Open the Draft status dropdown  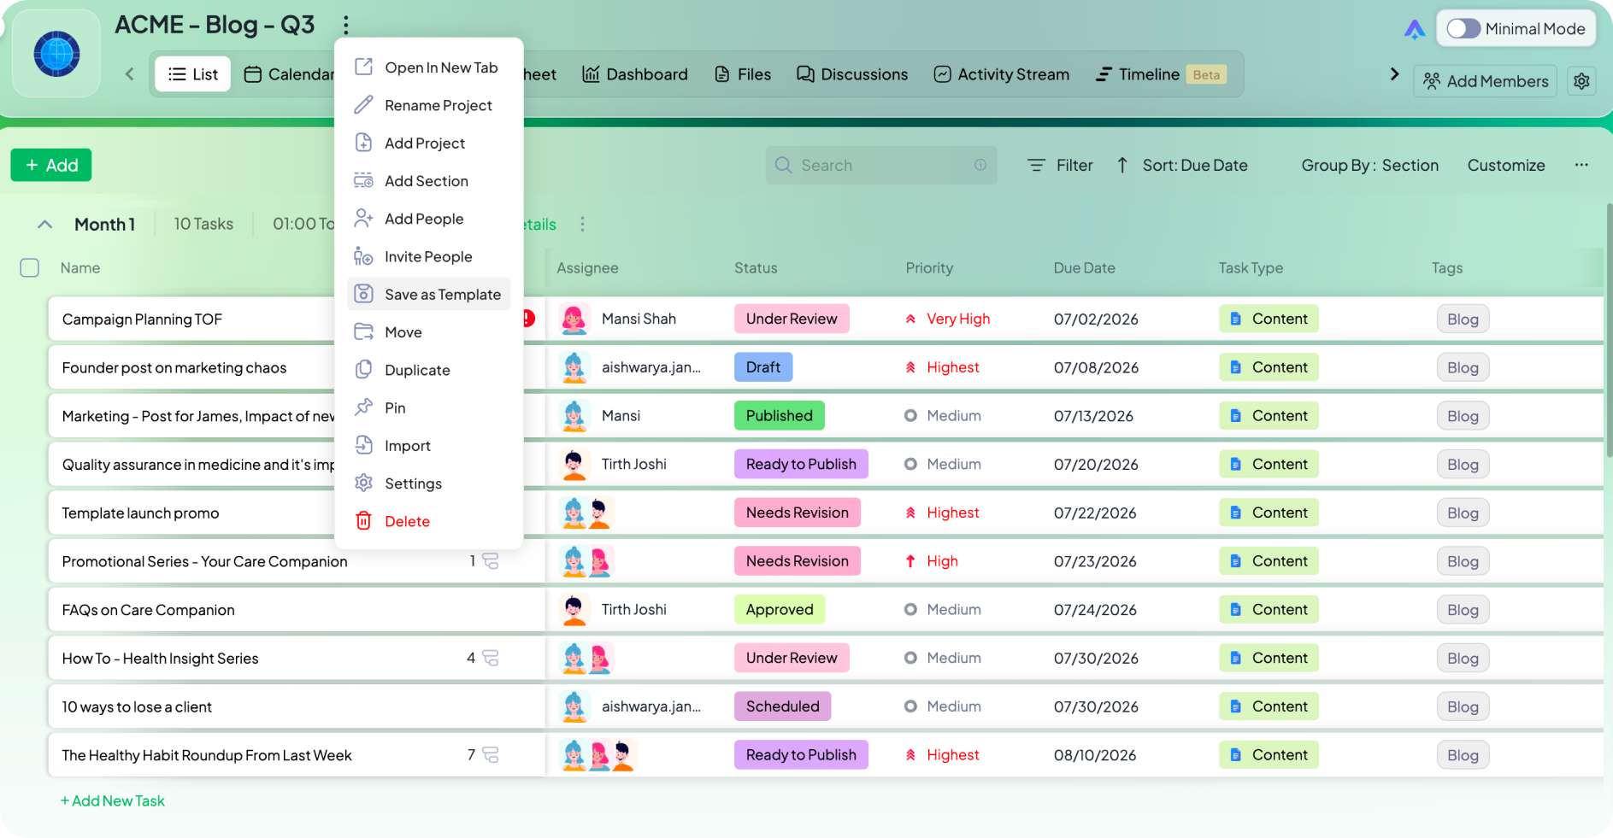tap(763, 367)
